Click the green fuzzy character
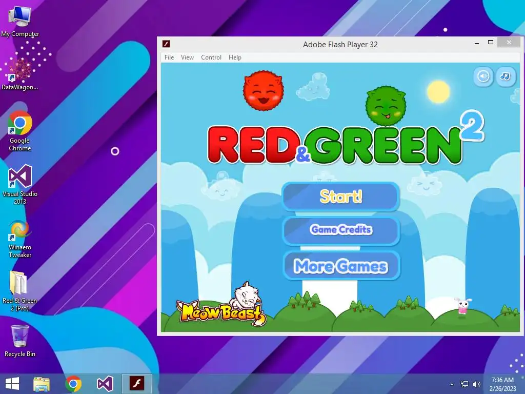Image resolution: width=525 pixels, height=394 pixels. click(x=386, y=106)
